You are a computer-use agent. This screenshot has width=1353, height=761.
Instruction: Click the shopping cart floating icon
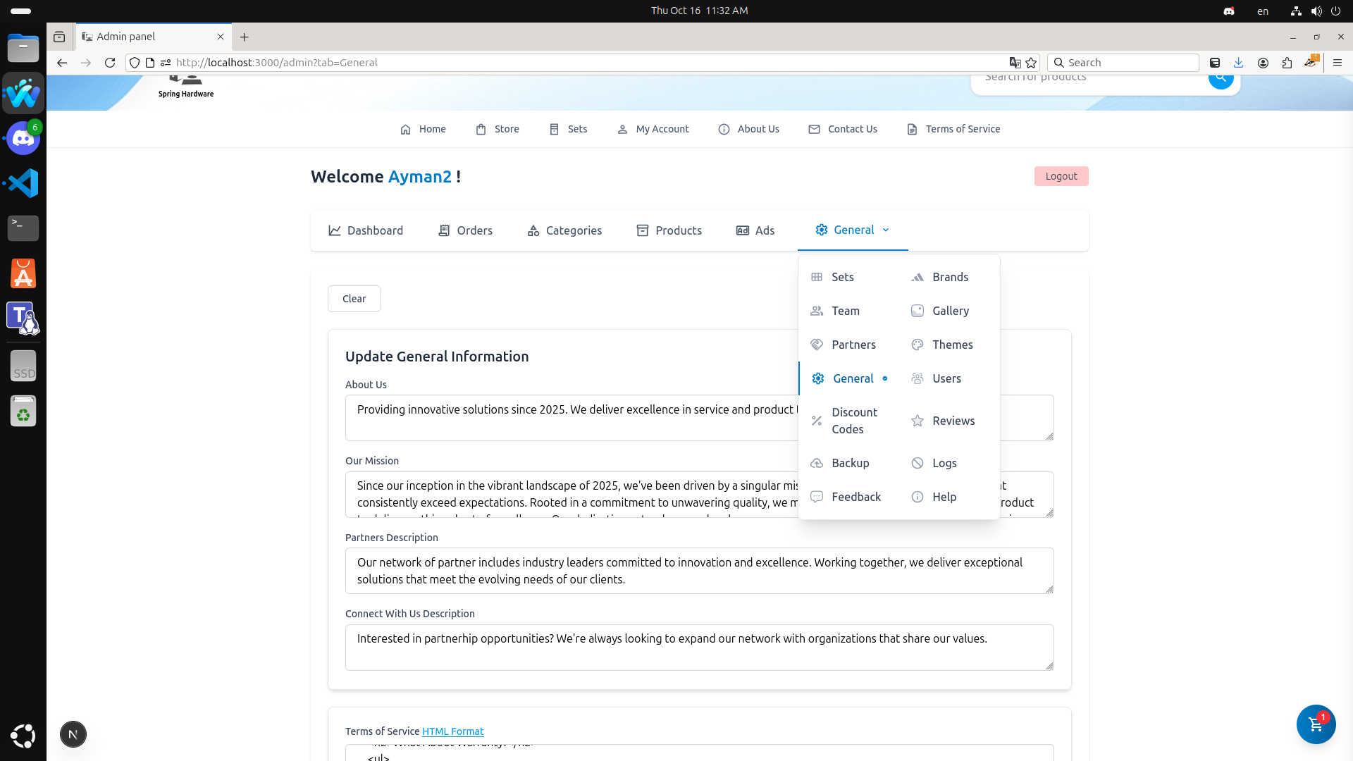1315,724
